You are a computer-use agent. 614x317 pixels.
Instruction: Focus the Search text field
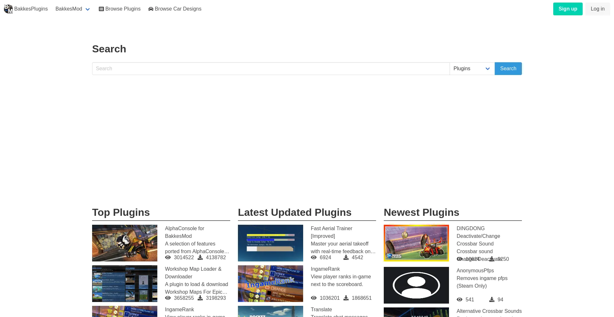point(271,69)
